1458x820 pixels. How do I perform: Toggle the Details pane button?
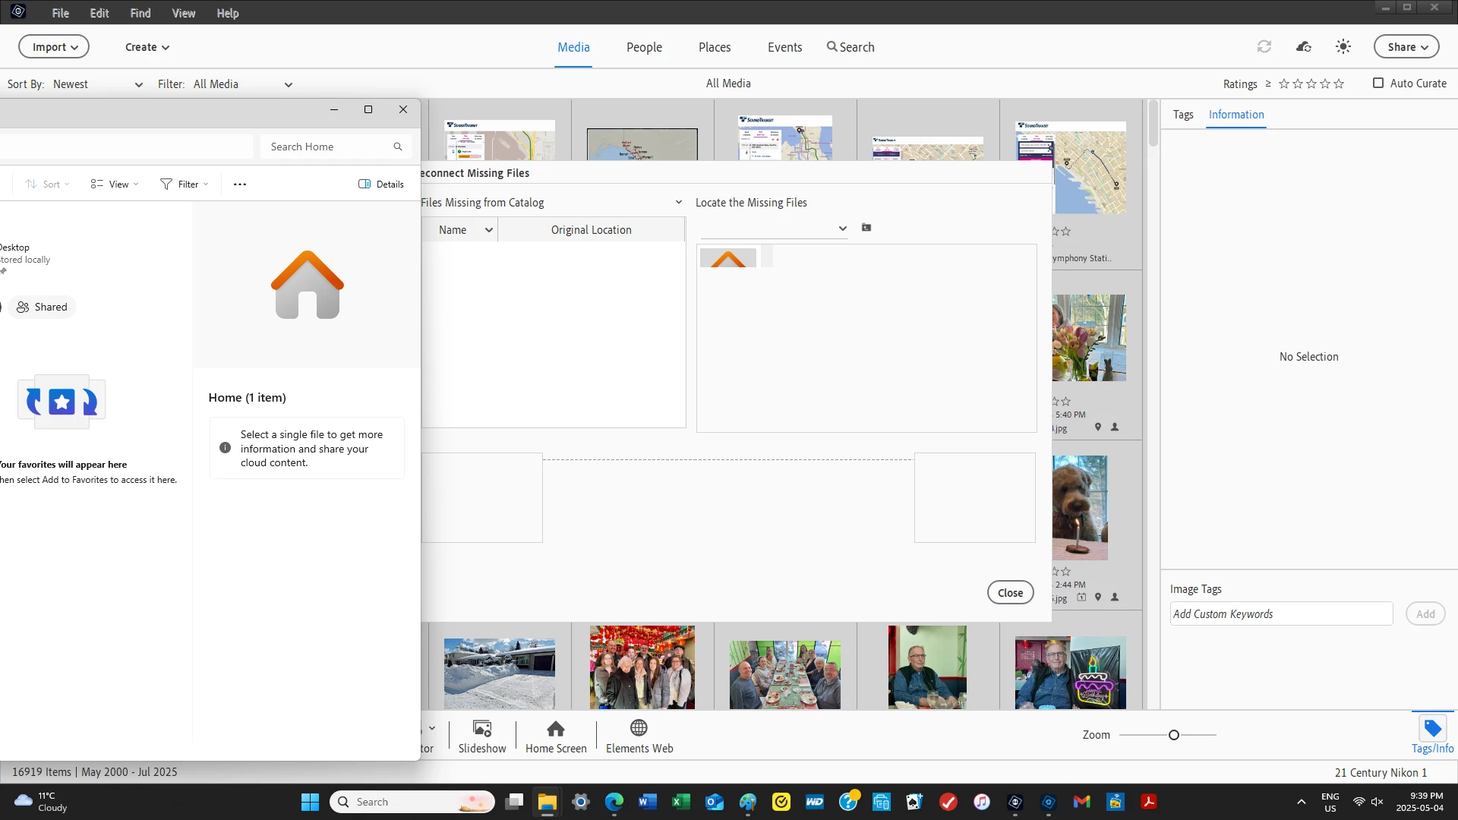(x=381, y=184)
